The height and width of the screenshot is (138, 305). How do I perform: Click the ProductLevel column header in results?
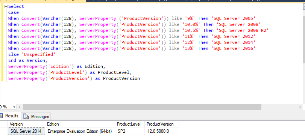(x=130, y=124)
